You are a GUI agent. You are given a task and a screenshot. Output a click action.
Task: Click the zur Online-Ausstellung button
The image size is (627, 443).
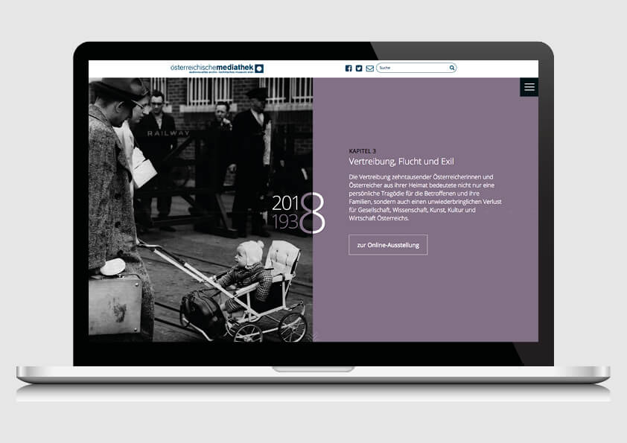388,245
